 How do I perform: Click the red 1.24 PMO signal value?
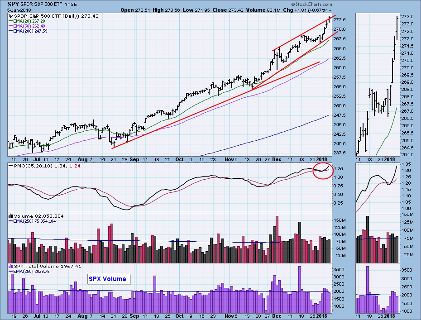[x=75, y=166]
